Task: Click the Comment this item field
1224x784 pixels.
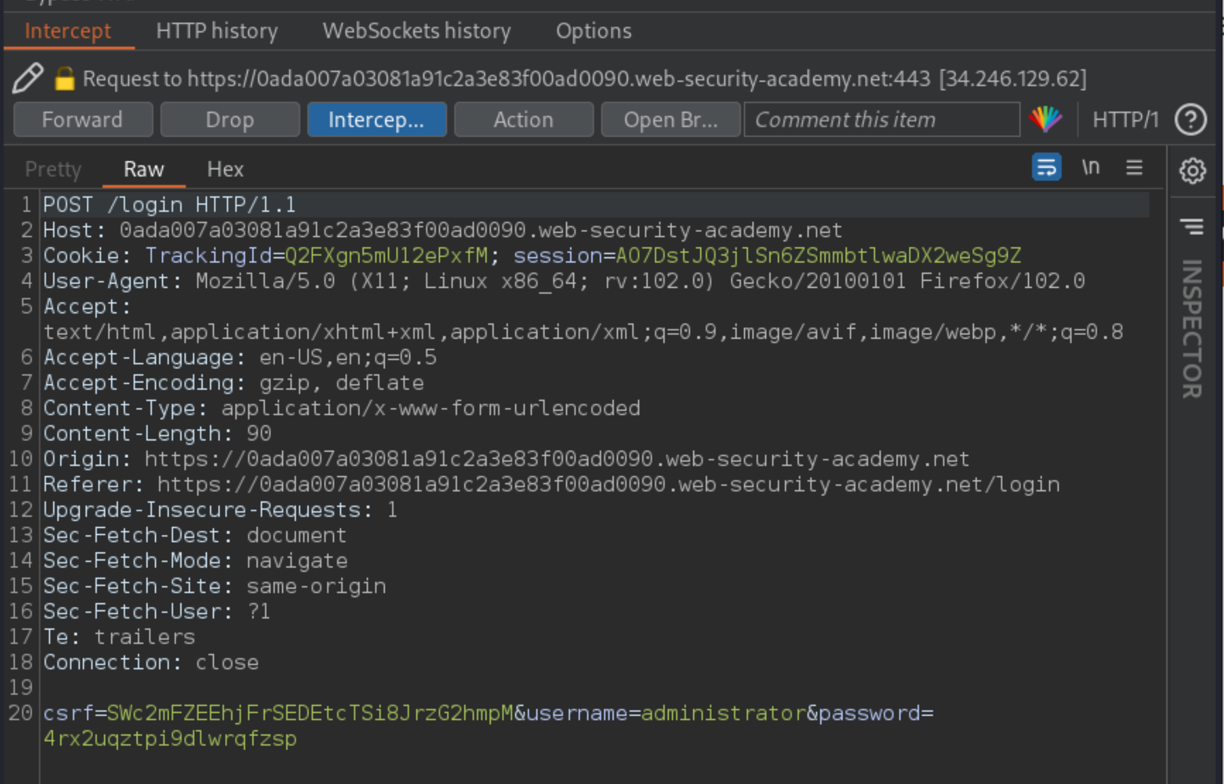Action: [882, 119]
